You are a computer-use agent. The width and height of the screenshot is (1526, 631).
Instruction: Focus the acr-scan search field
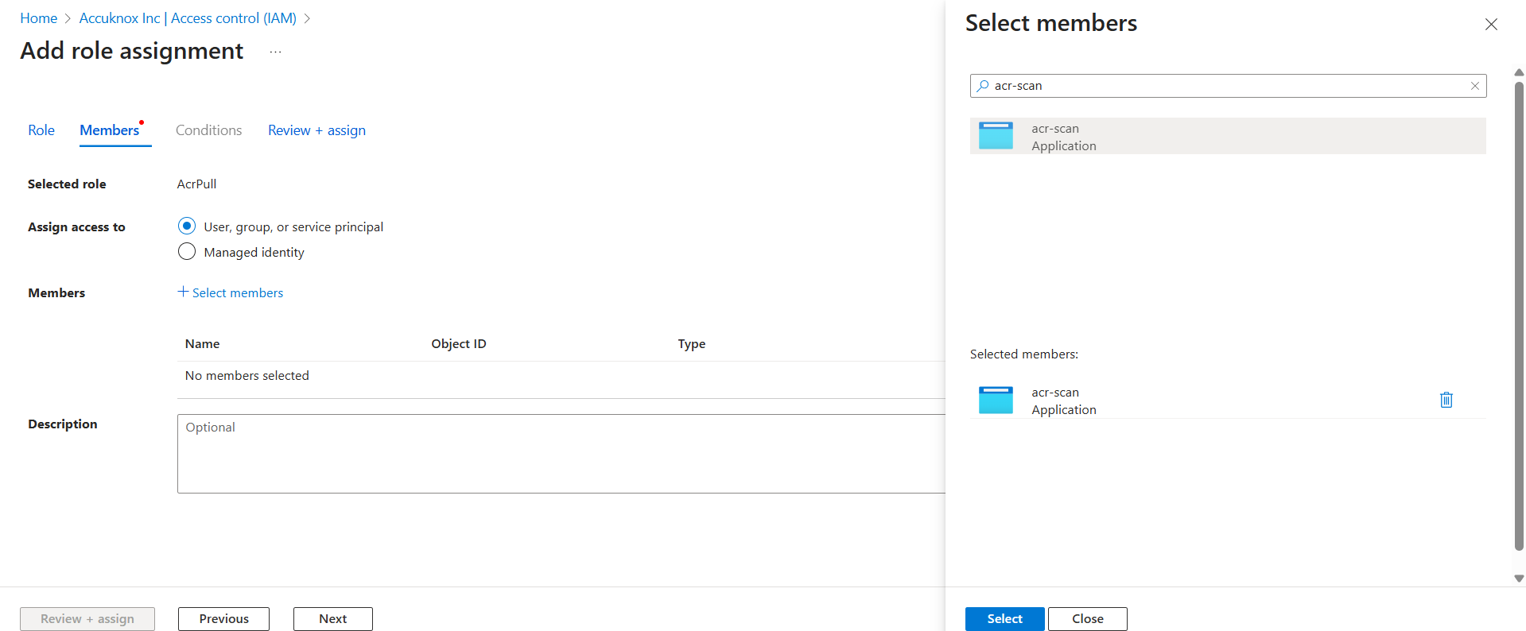(1228, 86)
